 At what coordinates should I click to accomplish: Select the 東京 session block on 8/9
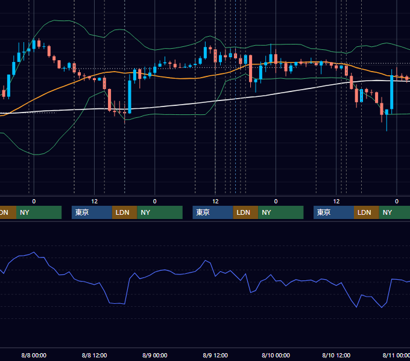tap(213, 212)
